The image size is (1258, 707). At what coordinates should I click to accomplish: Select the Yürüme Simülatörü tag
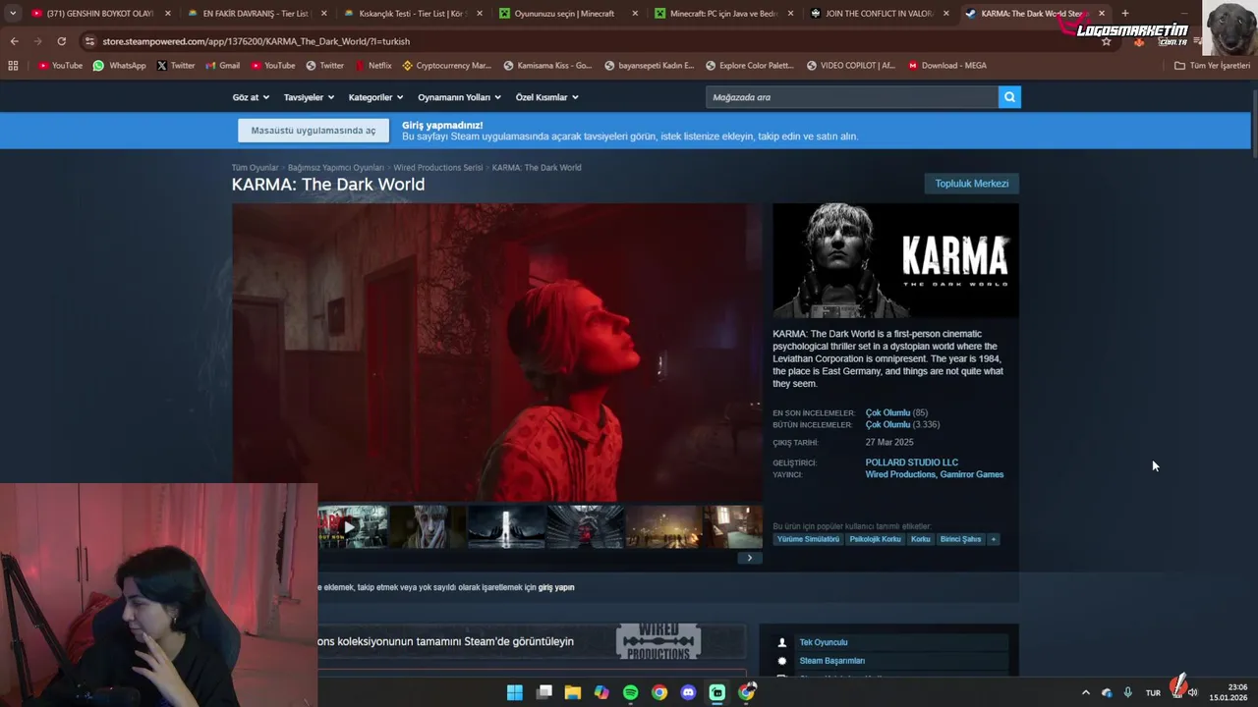coord(808,539)
